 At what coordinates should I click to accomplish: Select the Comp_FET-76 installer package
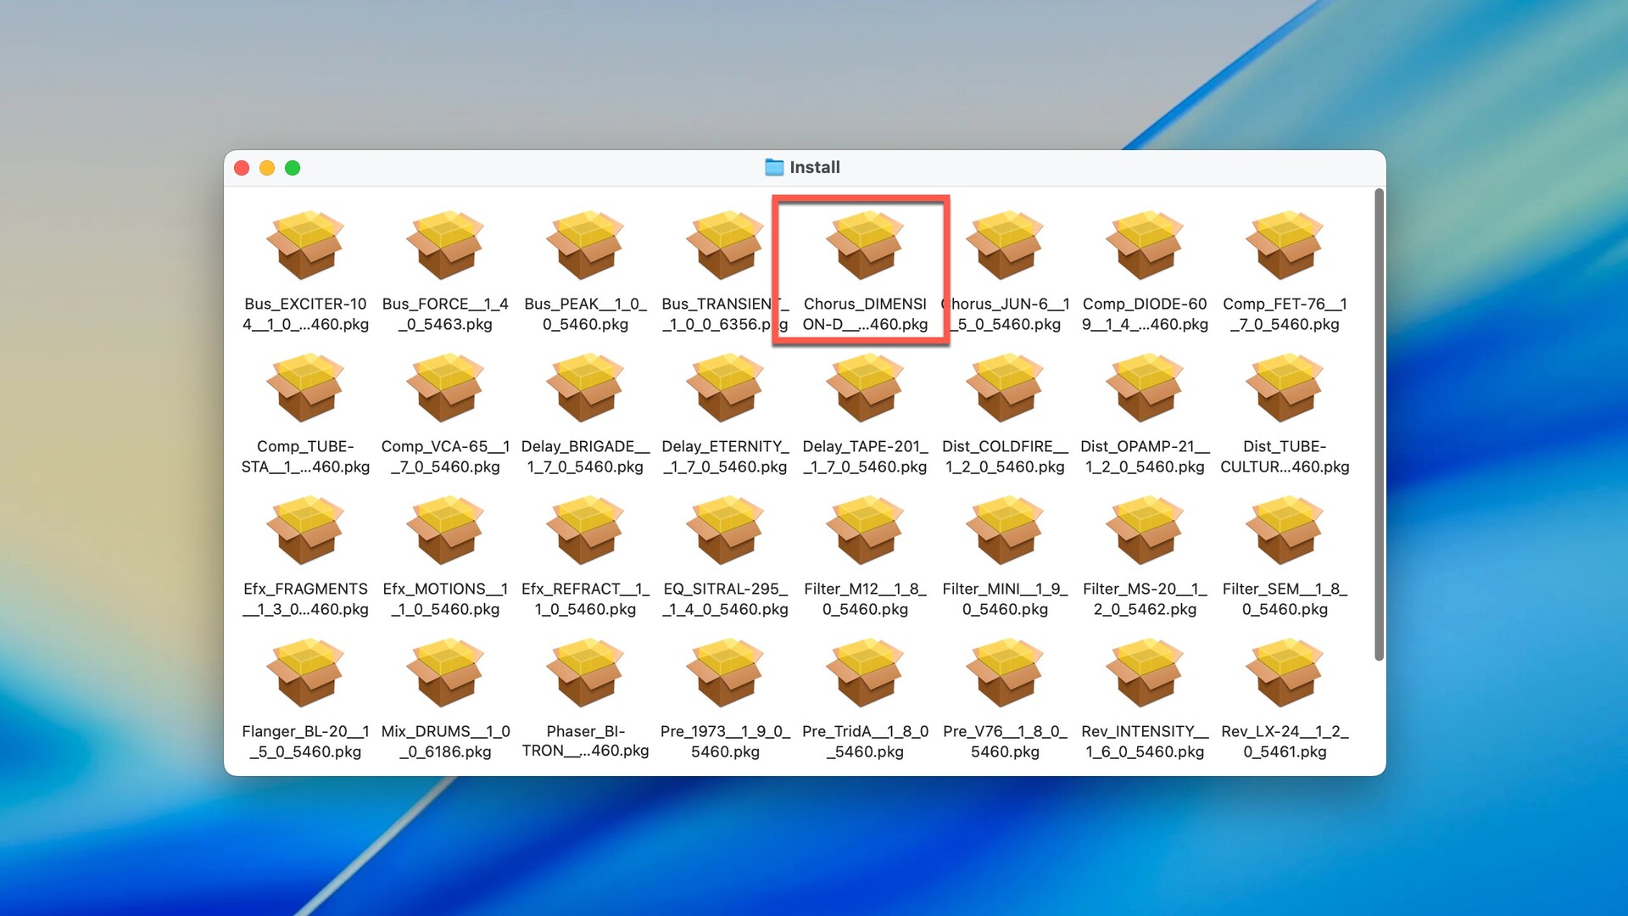point(1285,246)
